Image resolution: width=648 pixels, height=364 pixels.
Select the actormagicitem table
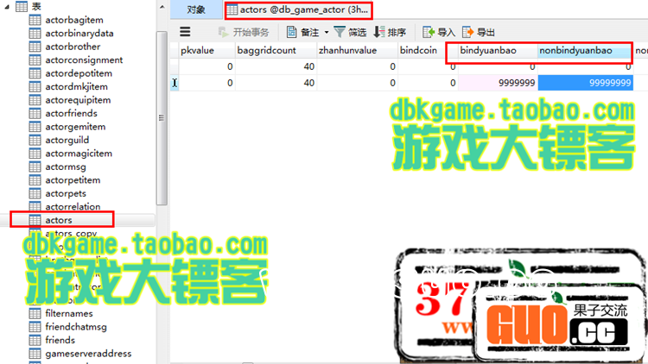pyautogui.click(x=79, y=154)
